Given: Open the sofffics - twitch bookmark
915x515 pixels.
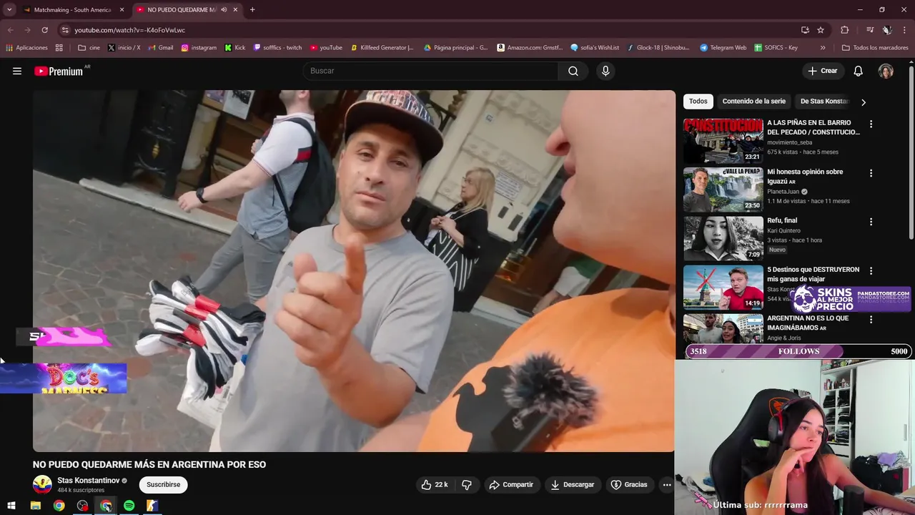Looking at the screenshot, I should tap(277, 48).
